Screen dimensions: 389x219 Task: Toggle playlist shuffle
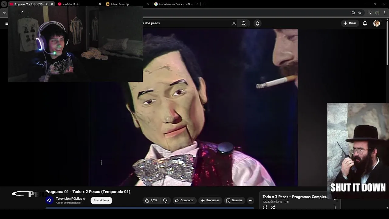(x=273, y=207)
